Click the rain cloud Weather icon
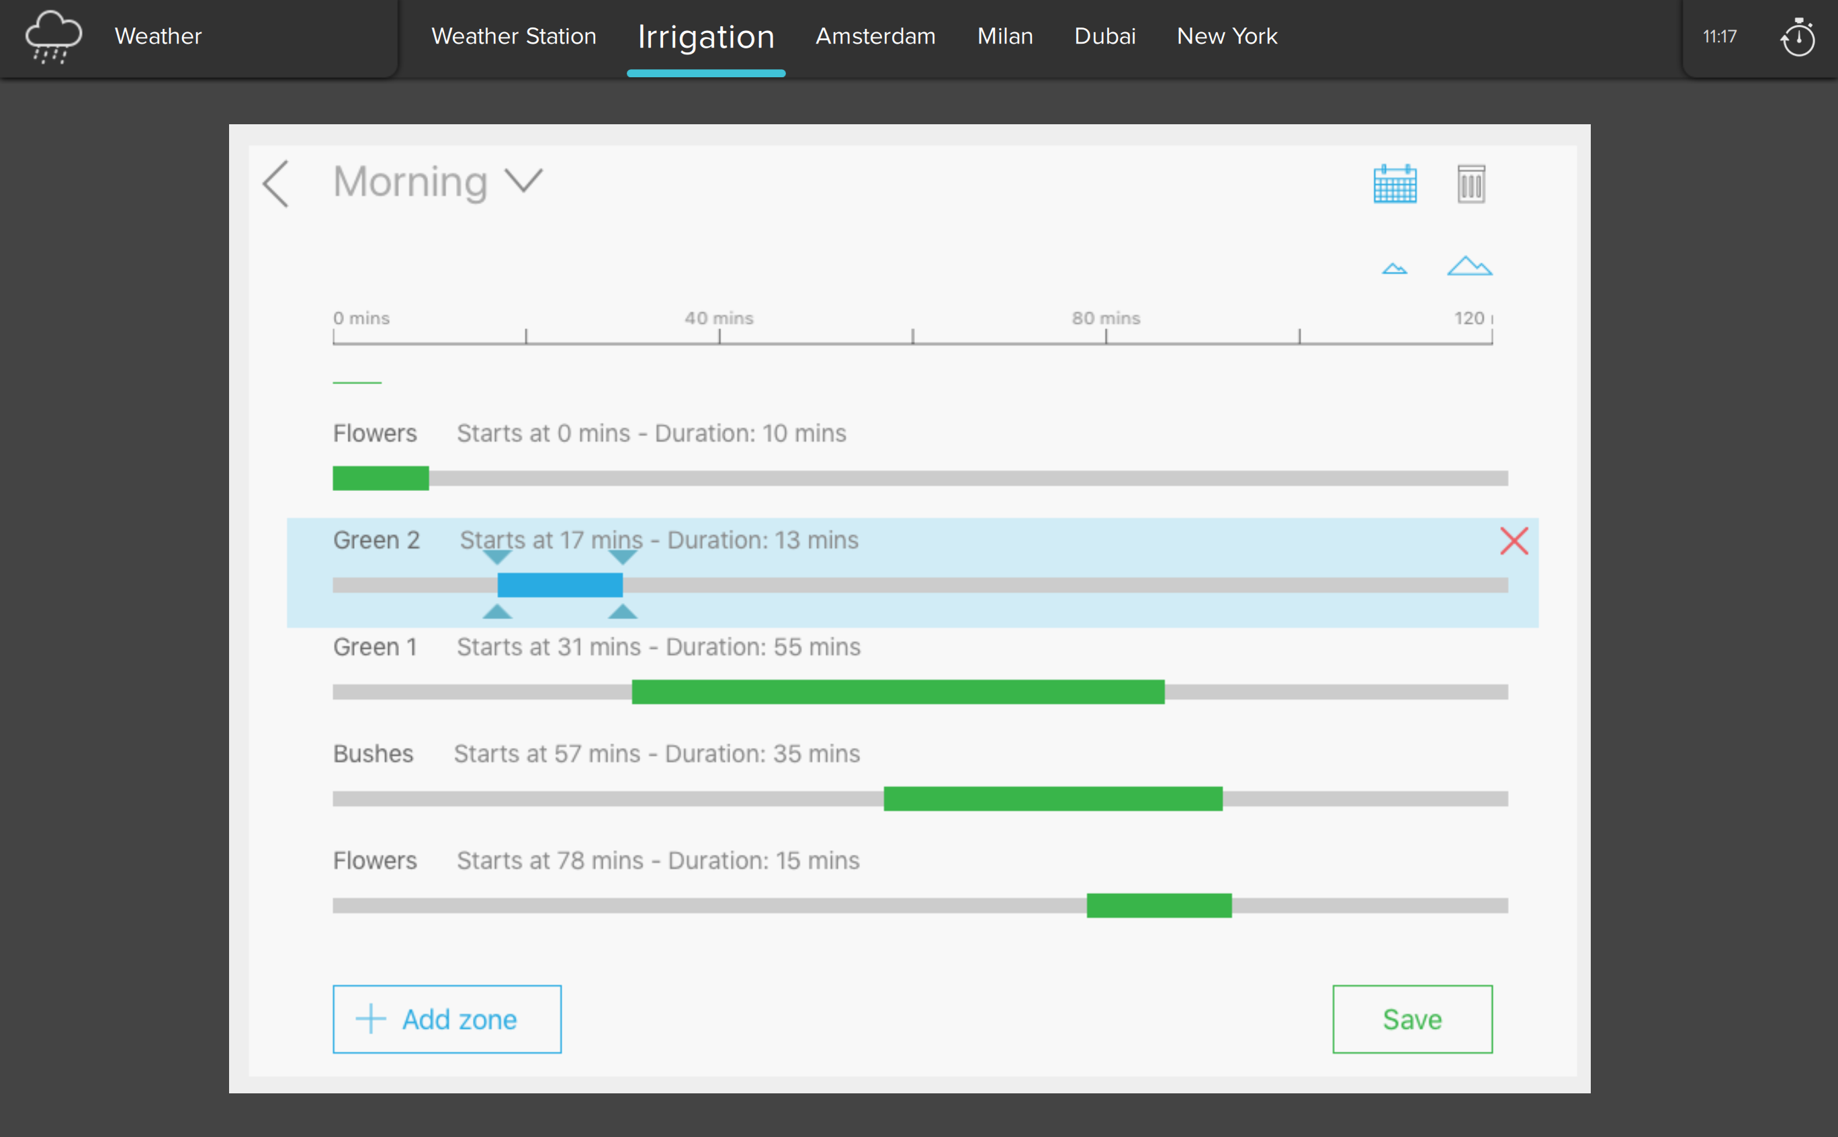 (52, 36)
